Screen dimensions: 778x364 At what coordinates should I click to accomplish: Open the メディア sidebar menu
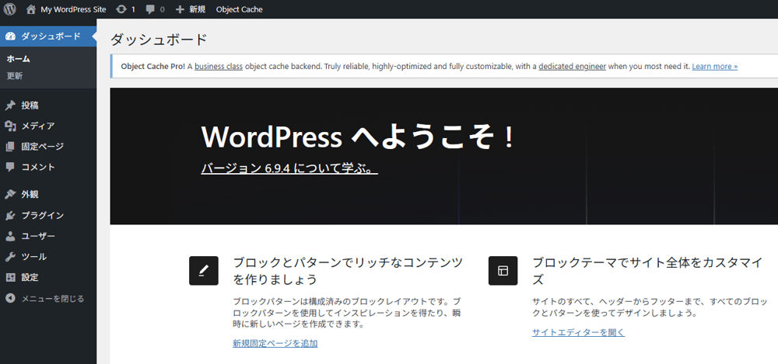[37, 126]
